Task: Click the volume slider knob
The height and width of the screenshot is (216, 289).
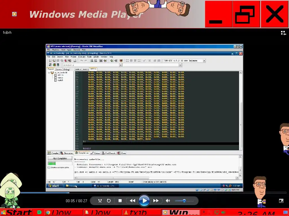Action: (184, 201)
